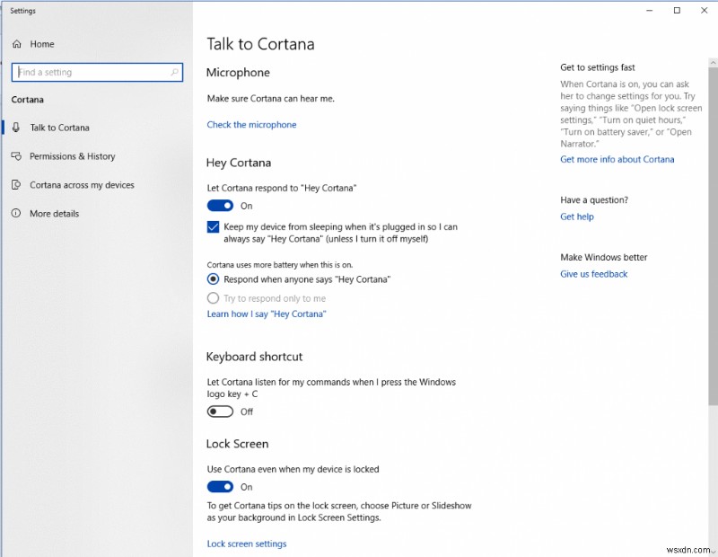Click the Cortana across my devices icon
The width and height of the screenshot is (718, 557).
[16, 185]
